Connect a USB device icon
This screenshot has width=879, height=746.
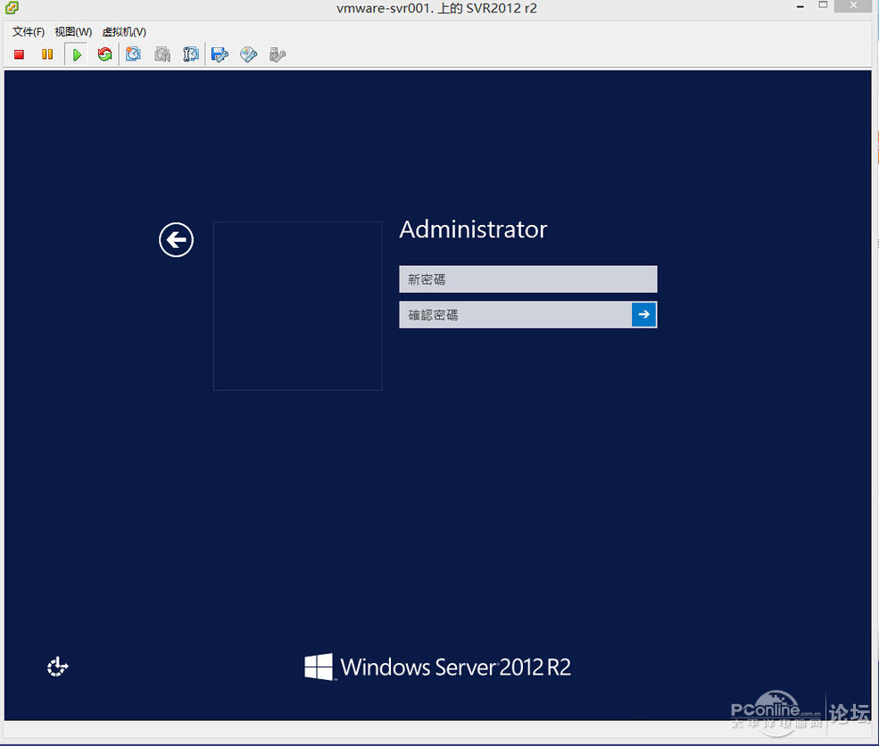278,54
